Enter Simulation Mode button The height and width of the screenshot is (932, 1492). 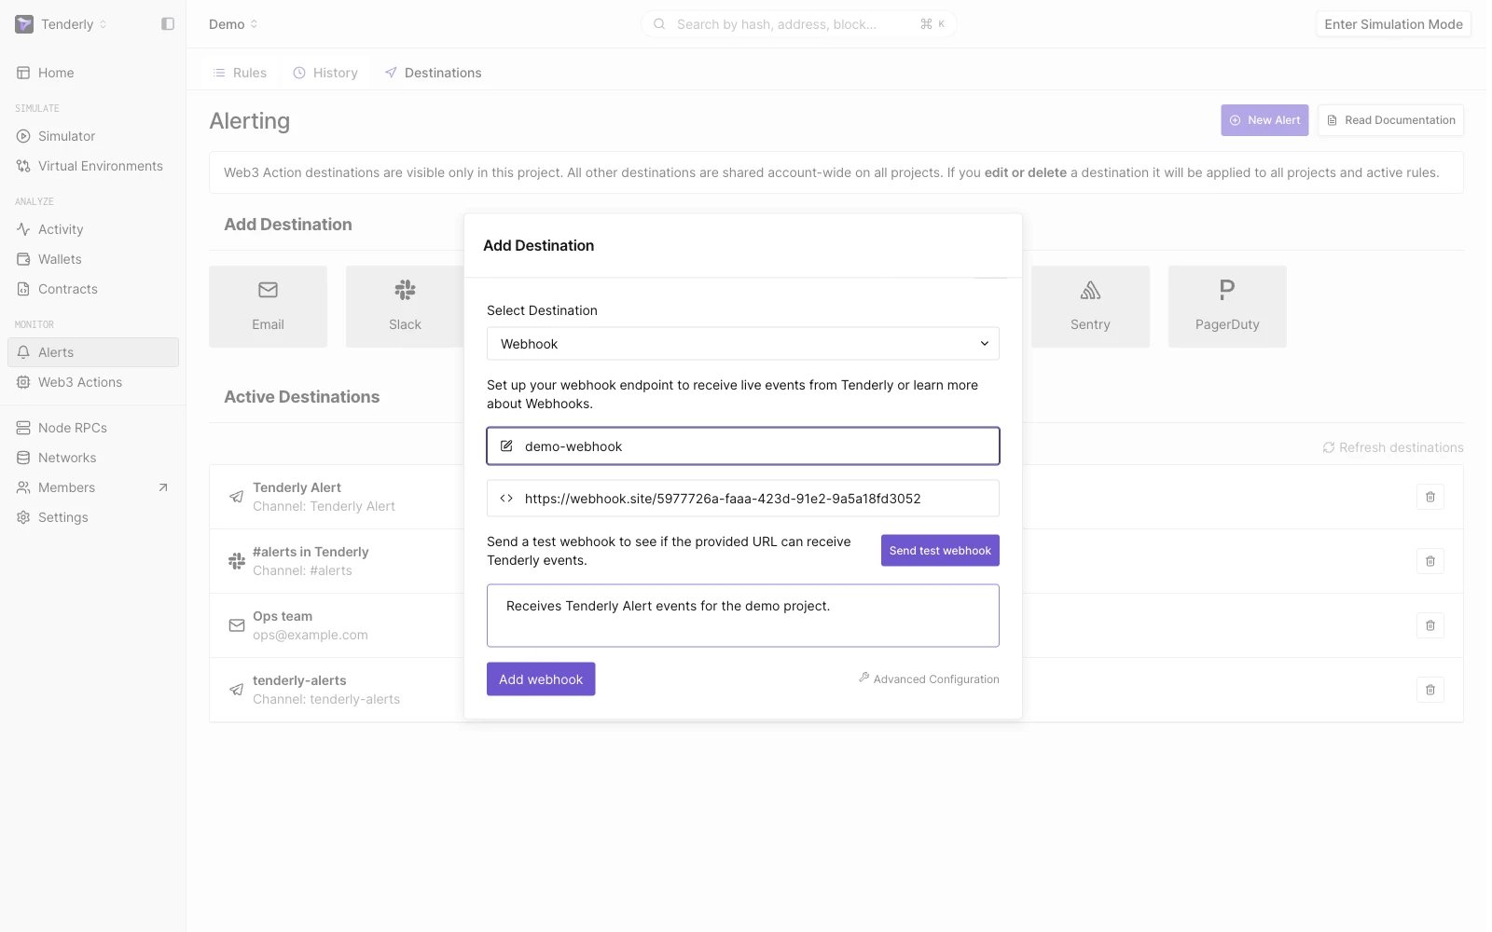[1393, 24]
